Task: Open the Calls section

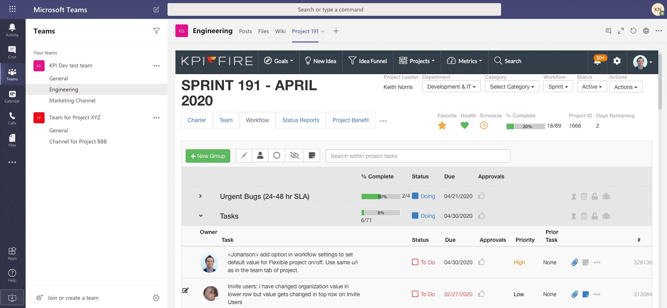Action: coord(12,118)
